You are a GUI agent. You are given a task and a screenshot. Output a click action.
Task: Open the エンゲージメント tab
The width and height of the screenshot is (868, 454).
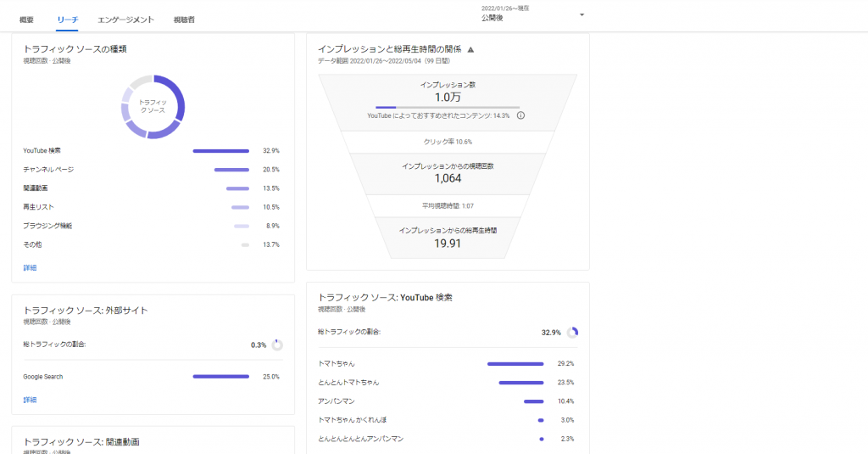[125, 19]
